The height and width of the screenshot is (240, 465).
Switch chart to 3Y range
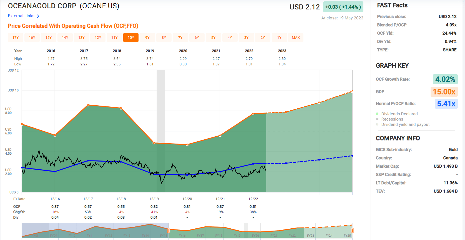click(246, 37)
